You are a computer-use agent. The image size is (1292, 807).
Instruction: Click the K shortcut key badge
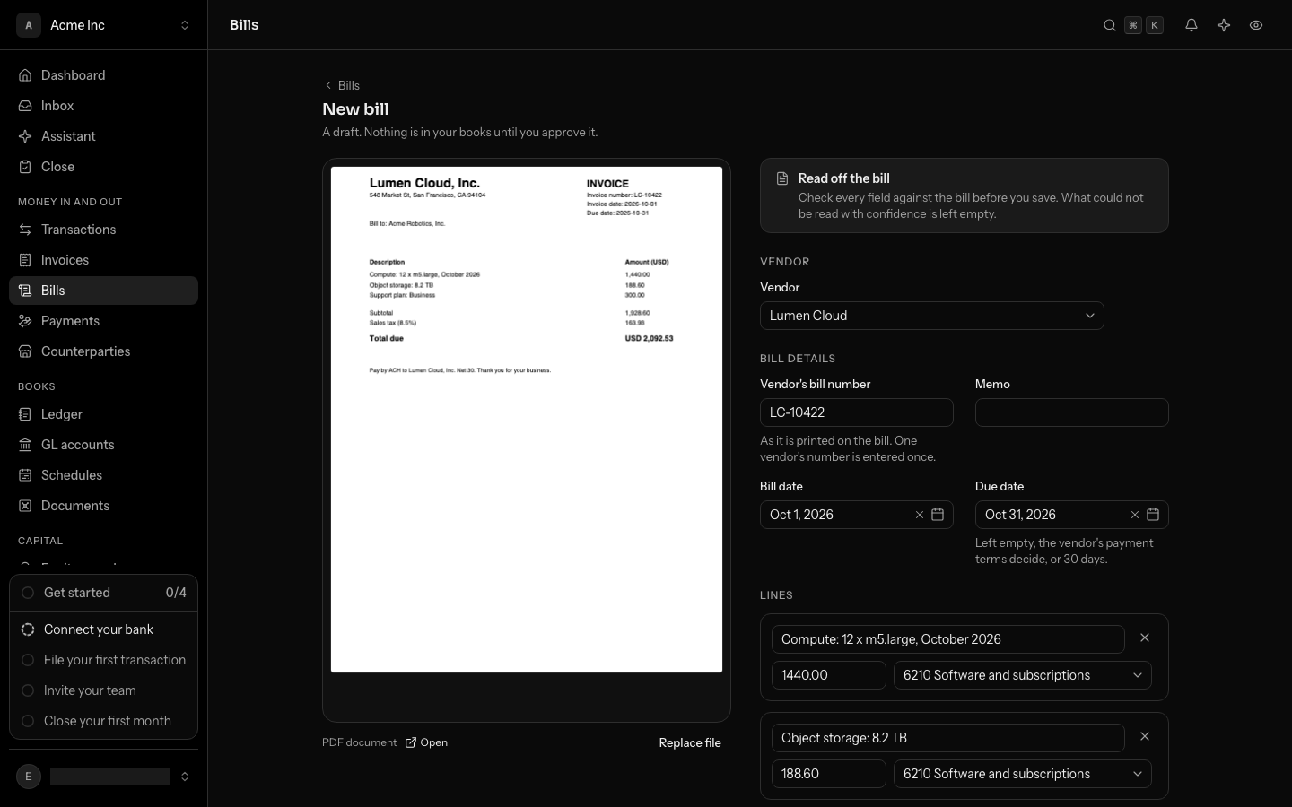(x=1155, y=25)
